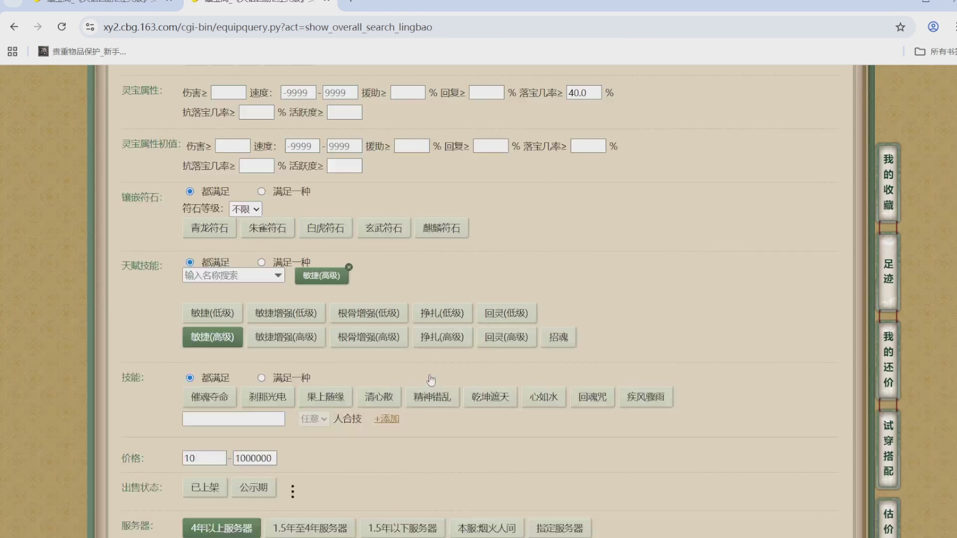Open the 我的收藏 sidebar scroll
Image resolution: width=957 pixels, height=538 pixels.
pos(888,182)
